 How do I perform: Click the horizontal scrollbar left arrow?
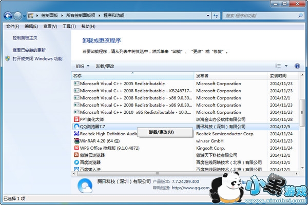pyautogui.click(x=74, y=173)
